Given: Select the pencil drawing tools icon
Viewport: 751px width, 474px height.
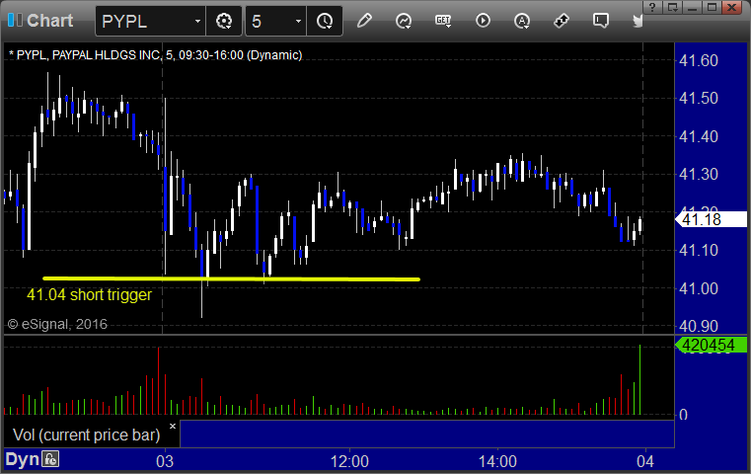Looking at the screenshot, I should [364, 21].
